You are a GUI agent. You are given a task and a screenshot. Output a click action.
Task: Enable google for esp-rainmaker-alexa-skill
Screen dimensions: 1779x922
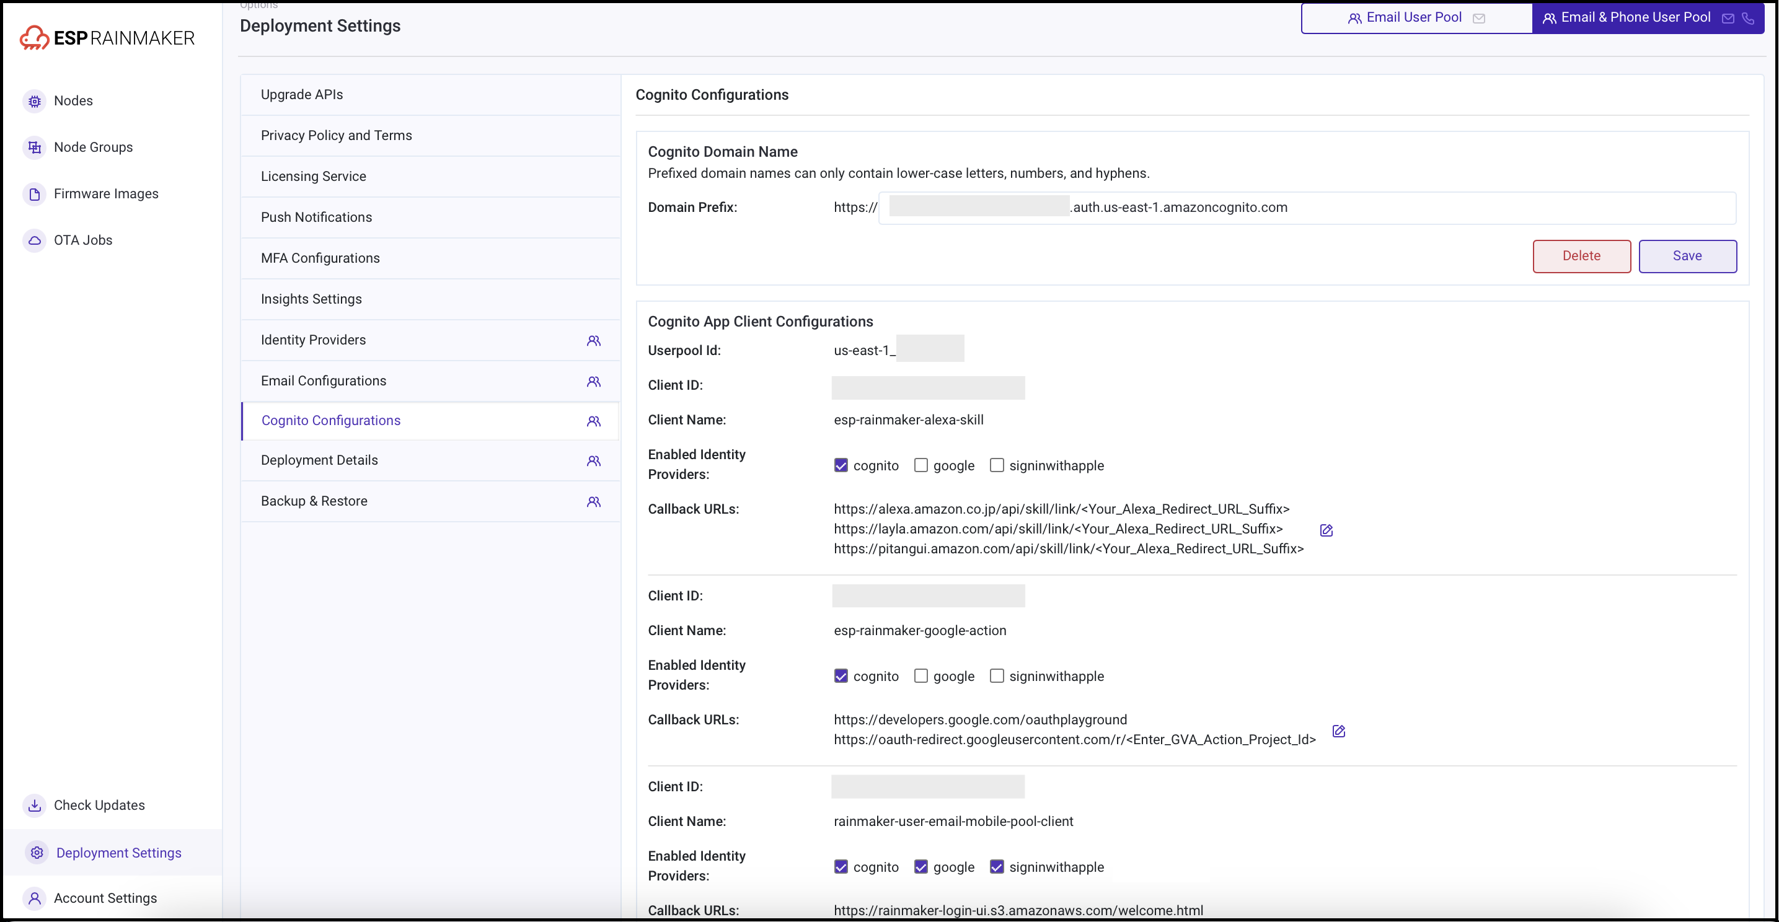tap(921, 465)
